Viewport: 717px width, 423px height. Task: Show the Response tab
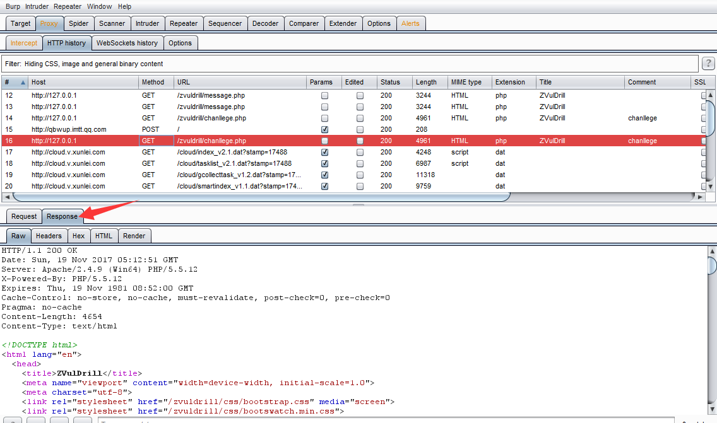tap(62, 216)
